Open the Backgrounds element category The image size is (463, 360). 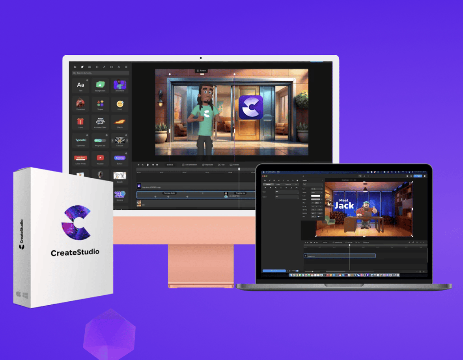click(x=100, y=86)
